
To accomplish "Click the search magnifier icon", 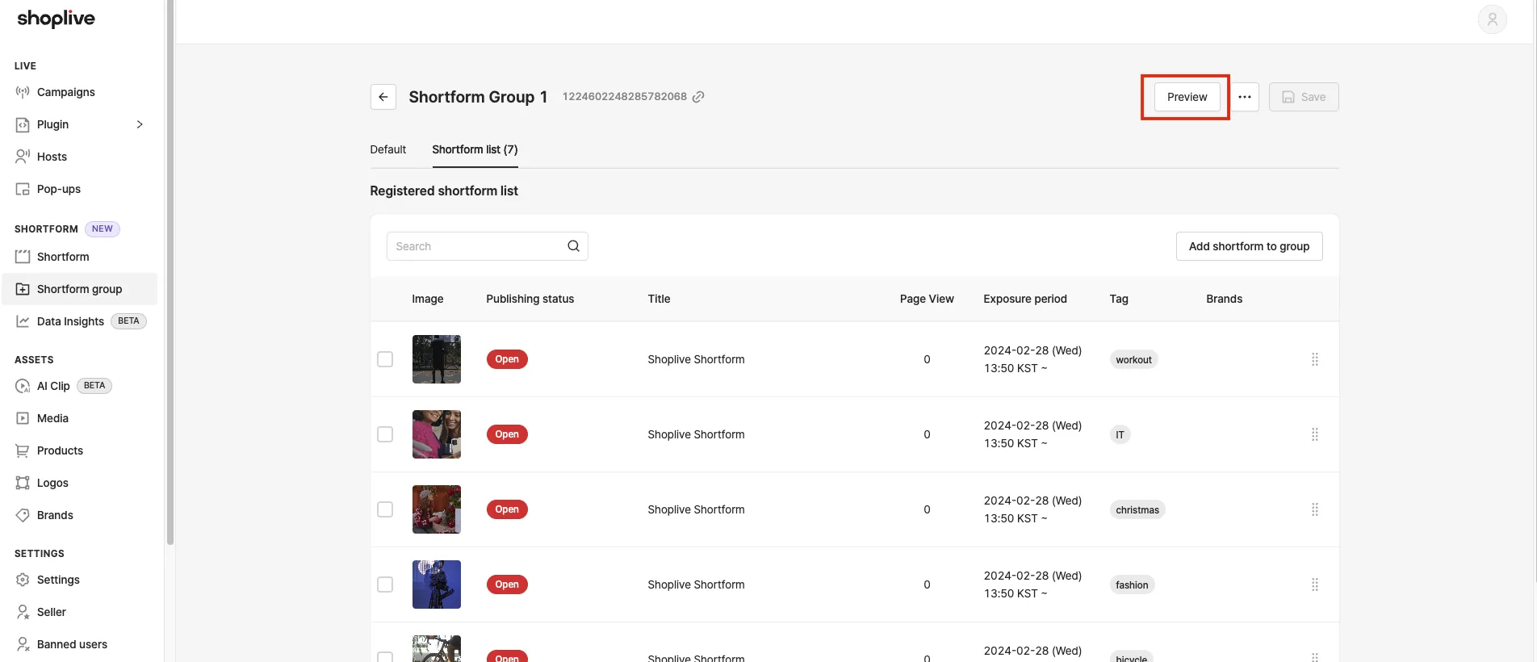I will click(573, 246).
